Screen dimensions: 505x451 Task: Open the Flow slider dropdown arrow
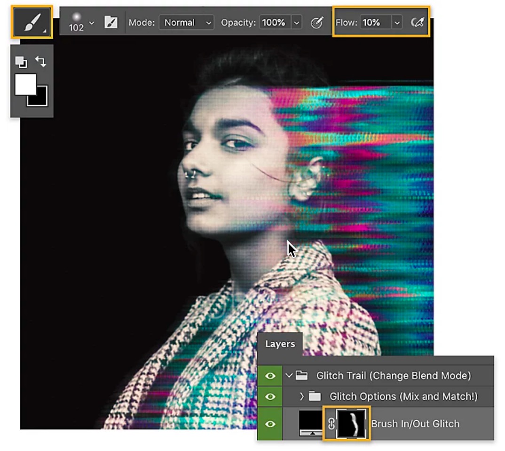coord(397,22)
